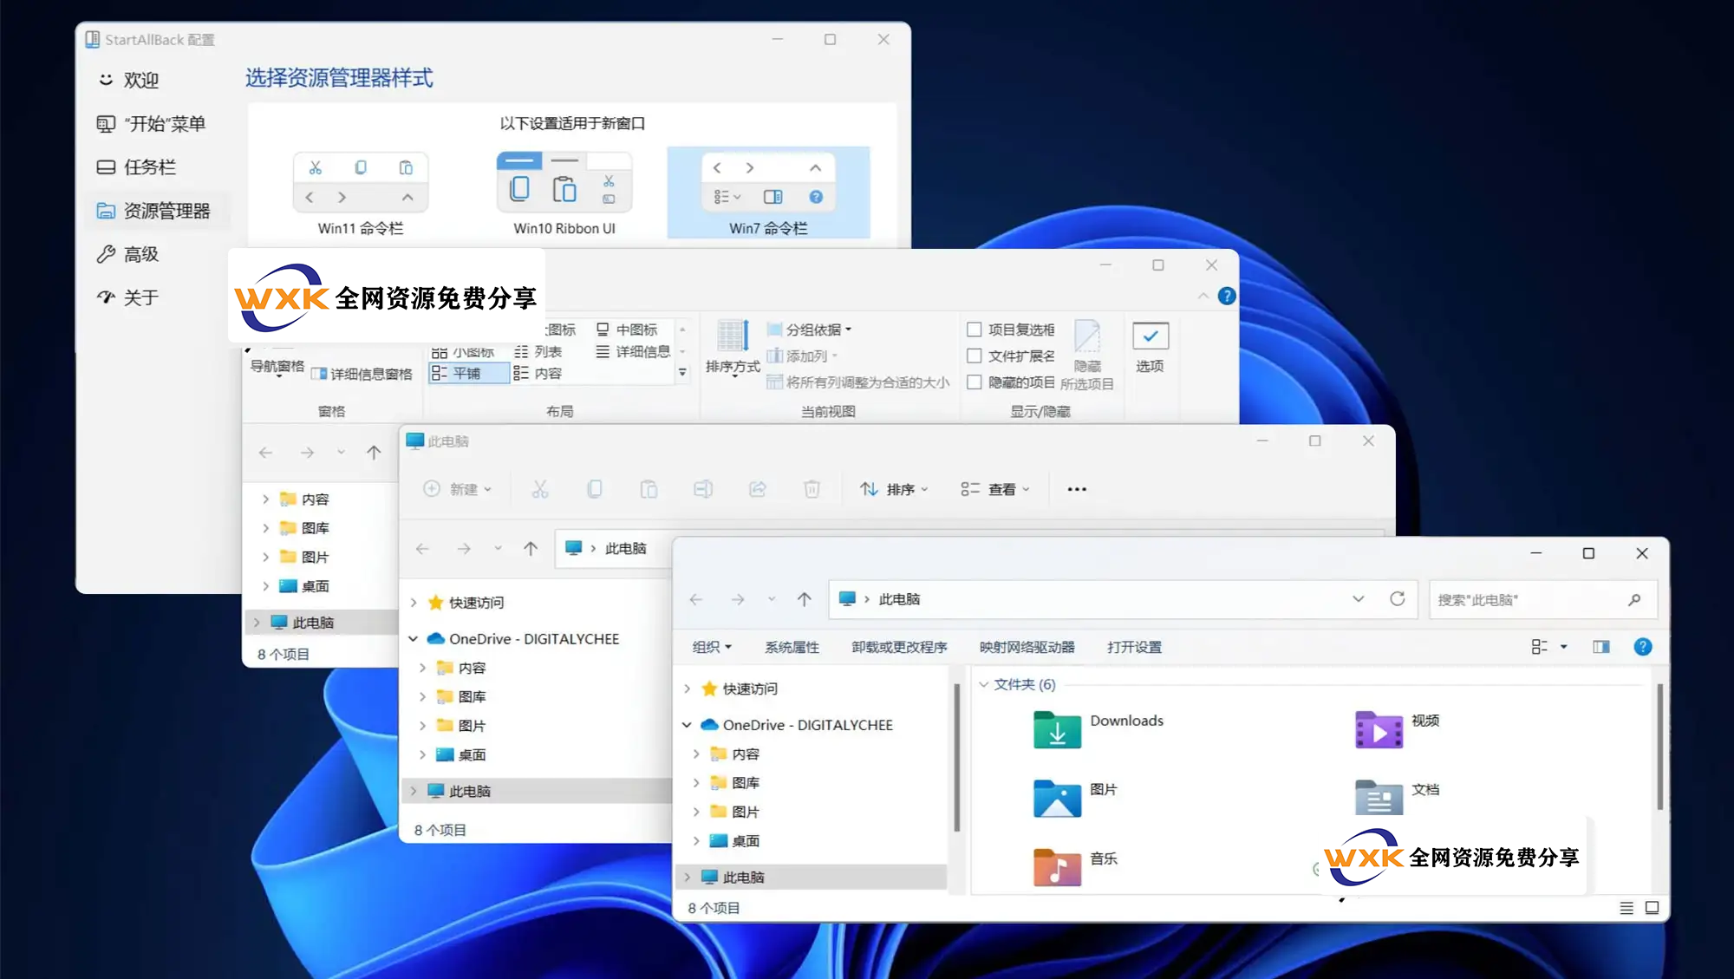Screen dimensions: 1734x979
Task: Expand 快速访问 in Win11 window tree
Action: 414,603
